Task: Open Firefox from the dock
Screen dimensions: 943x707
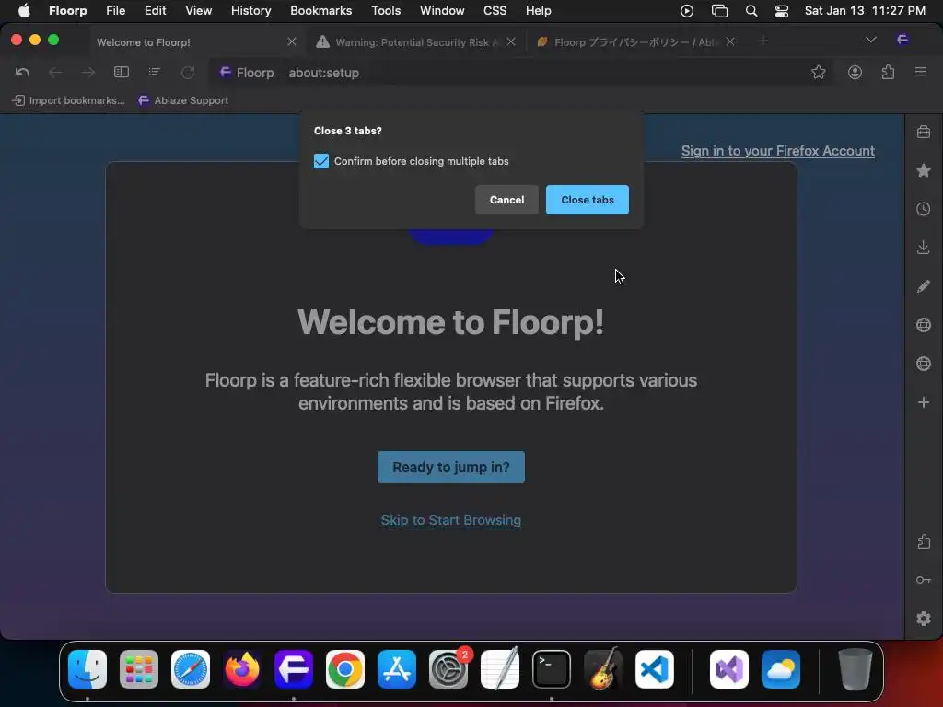Action: [x=242, y=669]
